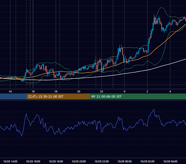Select the NY 21:00-06:00 JST session bar
Screen dimensions: 186x164
click(138, 96)
